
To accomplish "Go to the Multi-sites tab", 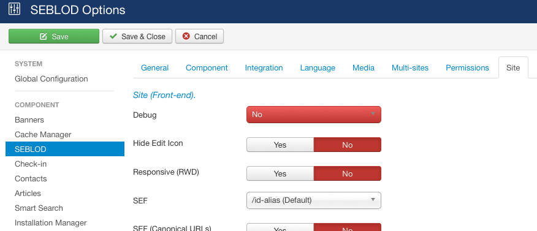I will point(410,68).
